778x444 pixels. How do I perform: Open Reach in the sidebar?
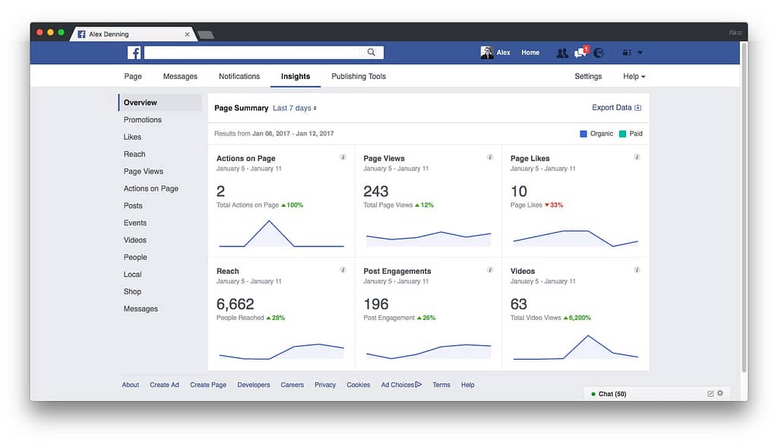point(134,154)
